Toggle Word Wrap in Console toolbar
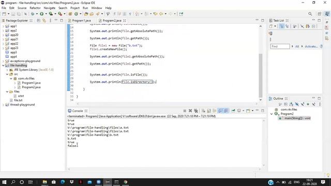Viewport: 331px width, 186px height. pyautogui.click(x=215, y=111)
